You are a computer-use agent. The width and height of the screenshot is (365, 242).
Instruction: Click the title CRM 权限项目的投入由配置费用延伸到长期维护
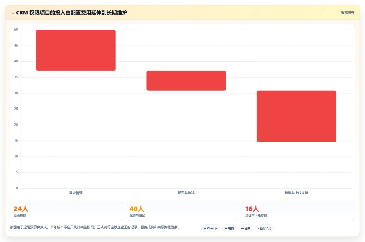[x=72, y=13]
